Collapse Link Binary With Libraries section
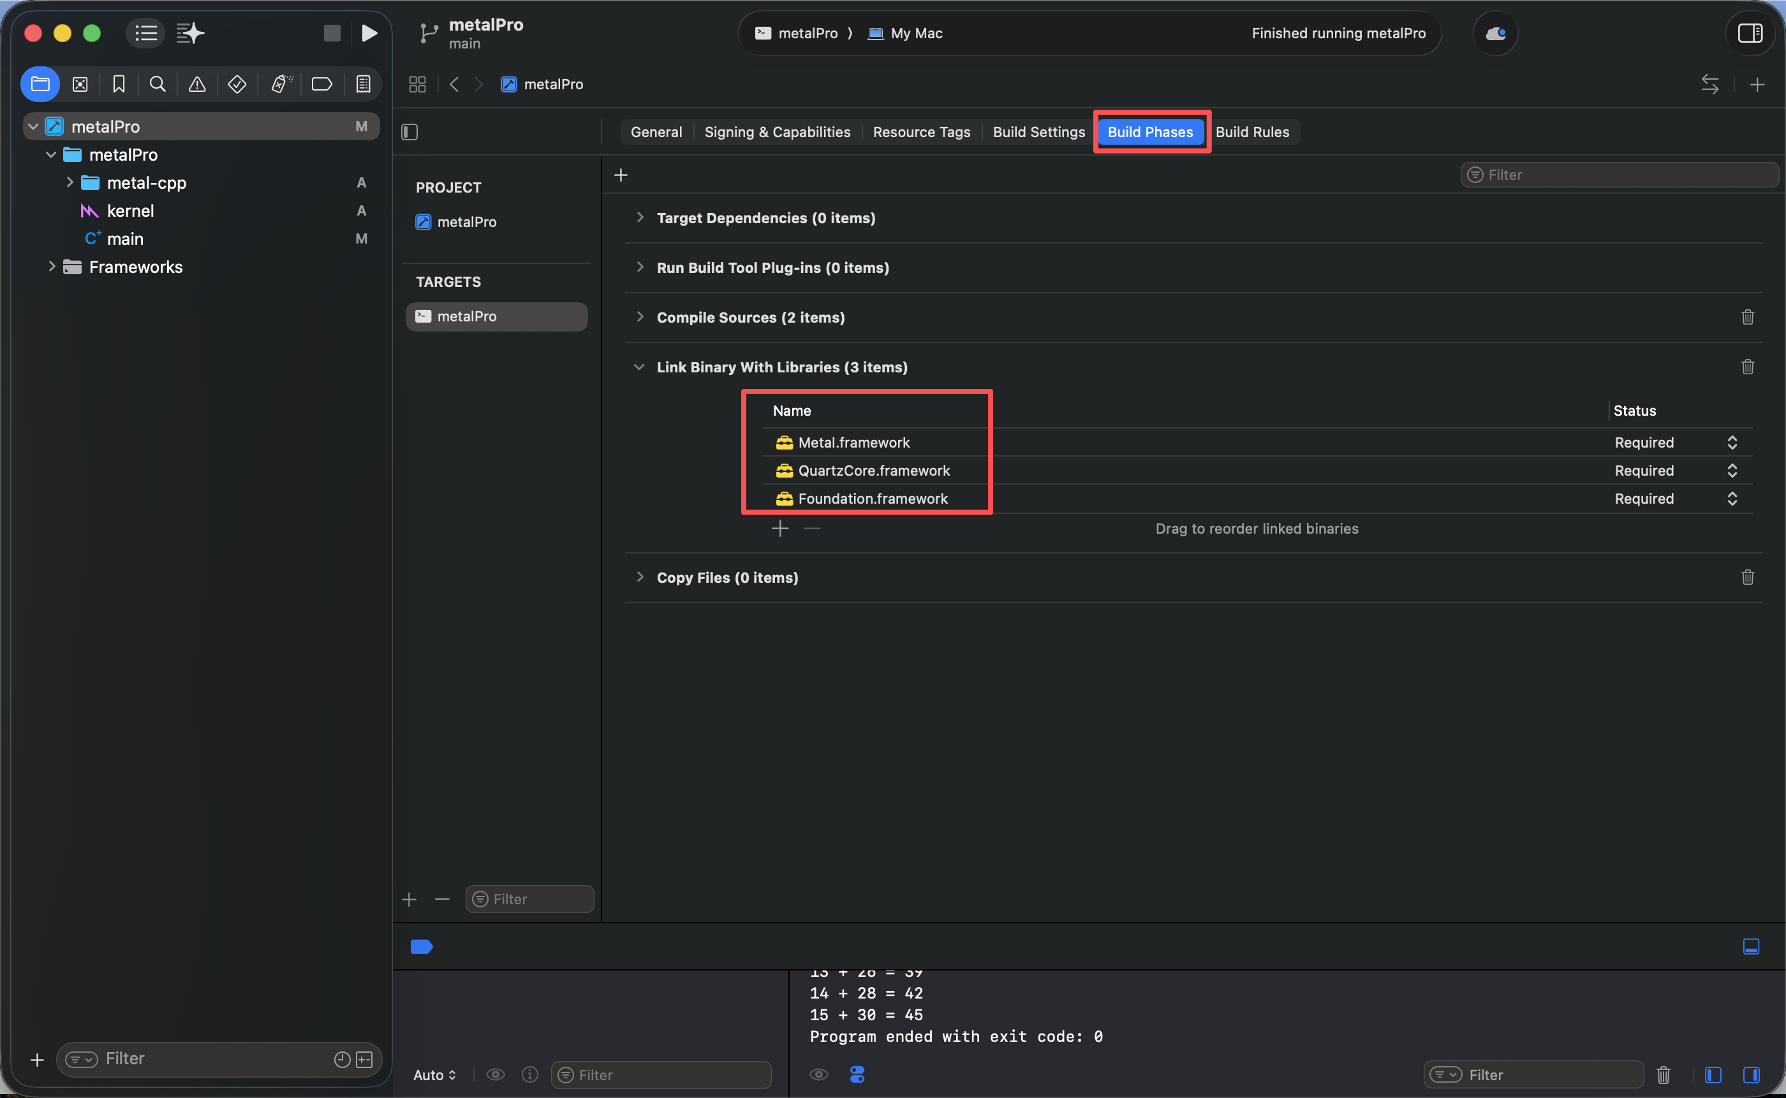Image resolution: width=1786 pixels, height=1098 pixels. pyautogui.click(x=639, y=367)
